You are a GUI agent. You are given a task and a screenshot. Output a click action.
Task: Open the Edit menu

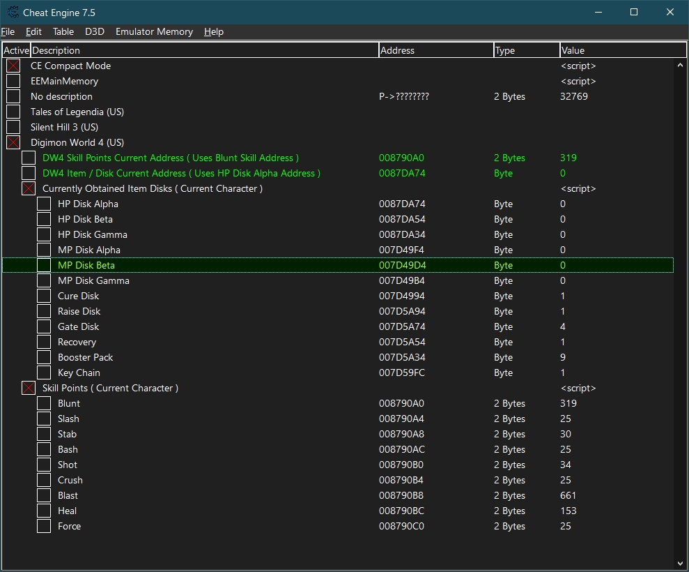pos(33,31)
